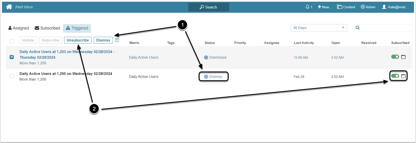416x143 pixels.
Task: Switch to the Subscribed tab
Action: [x=47, y=28]
